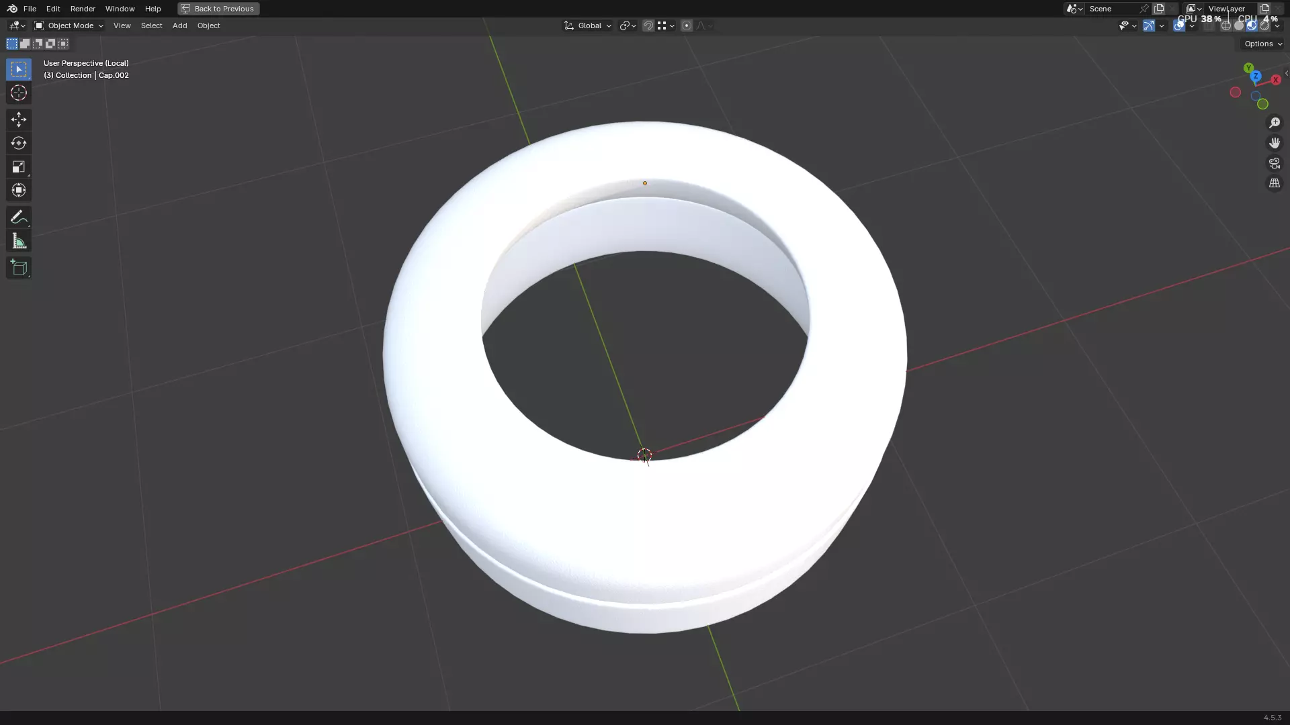Open the viewport Select menu
The height and width of the screenshot is (725, 1290).
151,26
